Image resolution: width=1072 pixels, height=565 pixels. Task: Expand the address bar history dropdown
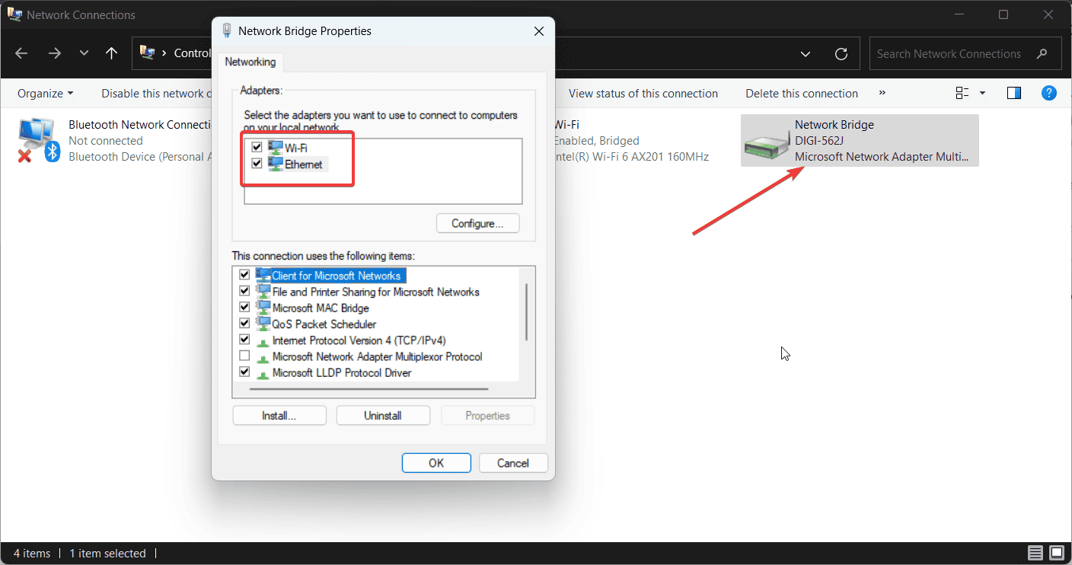[x=806, y=54]
